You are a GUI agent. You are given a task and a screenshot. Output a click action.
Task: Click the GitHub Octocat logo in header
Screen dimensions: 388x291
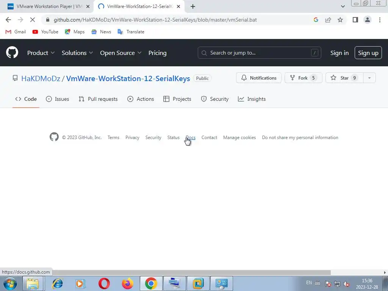(12, 53)
